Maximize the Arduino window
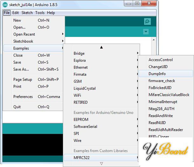This screenshot has width=194, height=167. [x=137, y=3]
